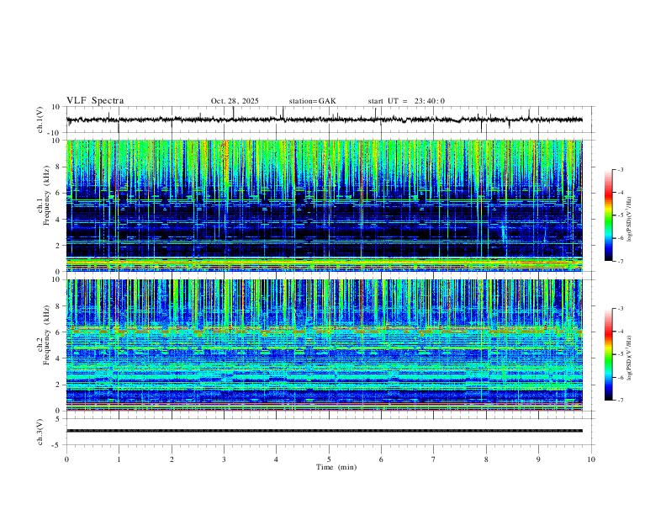
Task: Click the upper colorbar label 'log(PSD)(V²/Hz)'
Action: (629, 220)
